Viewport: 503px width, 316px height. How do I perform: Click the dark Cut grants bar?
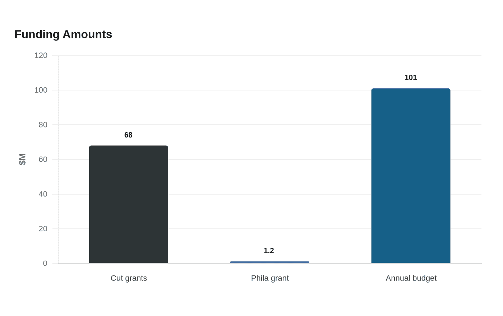click(129, 204)
